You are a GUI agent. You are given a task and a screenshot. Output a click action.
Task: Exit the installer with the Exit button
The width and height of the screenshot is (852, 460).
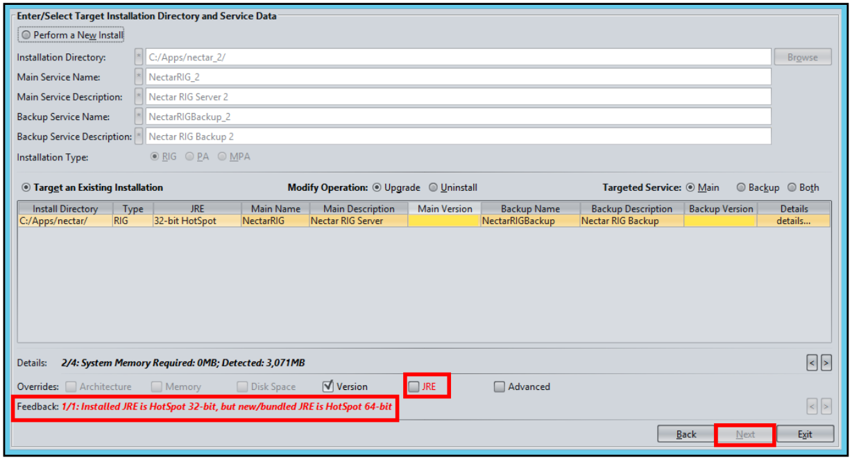coord(805,434)
